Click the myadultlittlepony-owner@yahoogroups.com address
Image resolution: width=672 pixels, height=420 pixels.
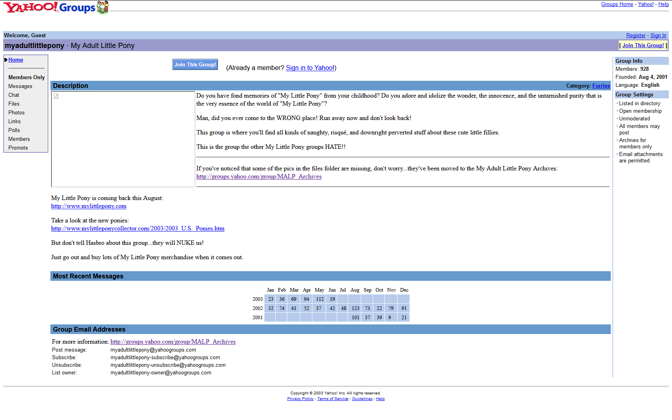pos(161,373)
